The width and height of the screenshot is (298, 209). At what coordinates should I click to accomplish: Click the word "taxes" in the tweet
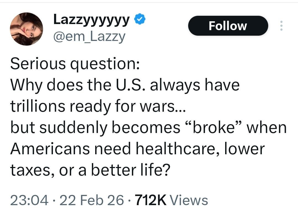tap(30, 171)
